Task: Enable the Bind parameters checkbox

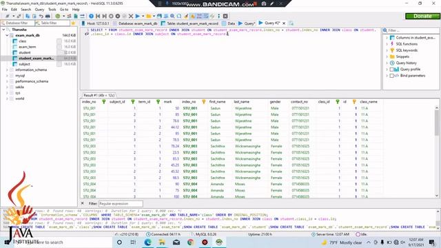Action: (391, 76)
